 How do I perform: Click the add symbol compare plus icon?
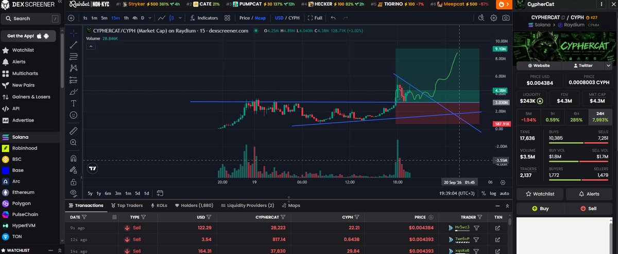(x=71, y=18)
